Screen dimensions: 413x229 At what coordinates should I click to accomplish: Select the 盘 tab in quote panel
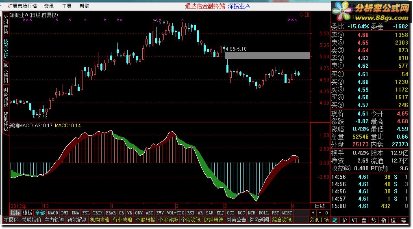pos(364,220)
